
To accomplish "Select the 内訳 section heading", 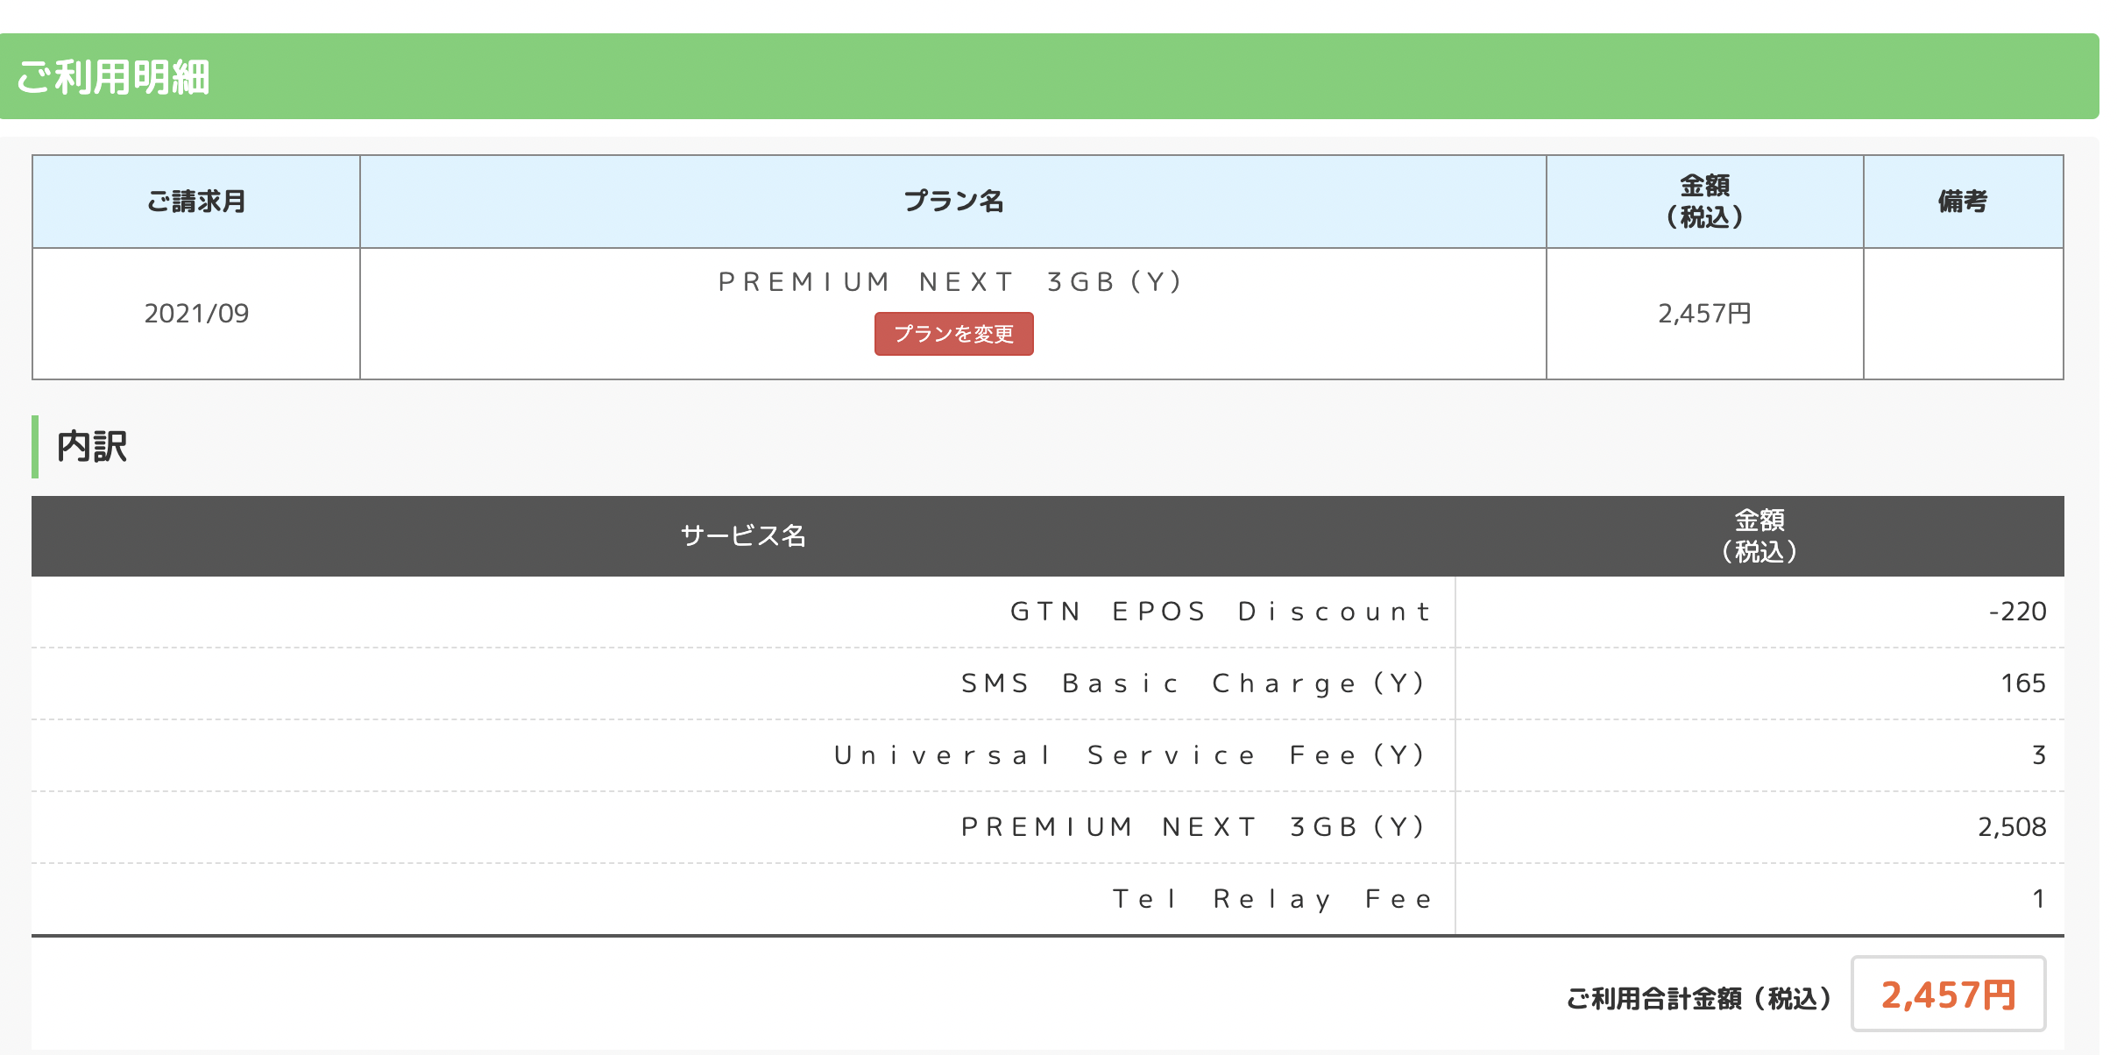I will (x=92, y=446).
